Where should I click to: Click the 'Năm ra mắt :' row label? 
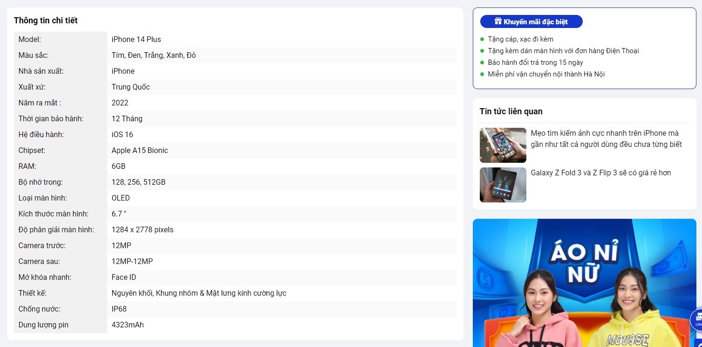40,103
